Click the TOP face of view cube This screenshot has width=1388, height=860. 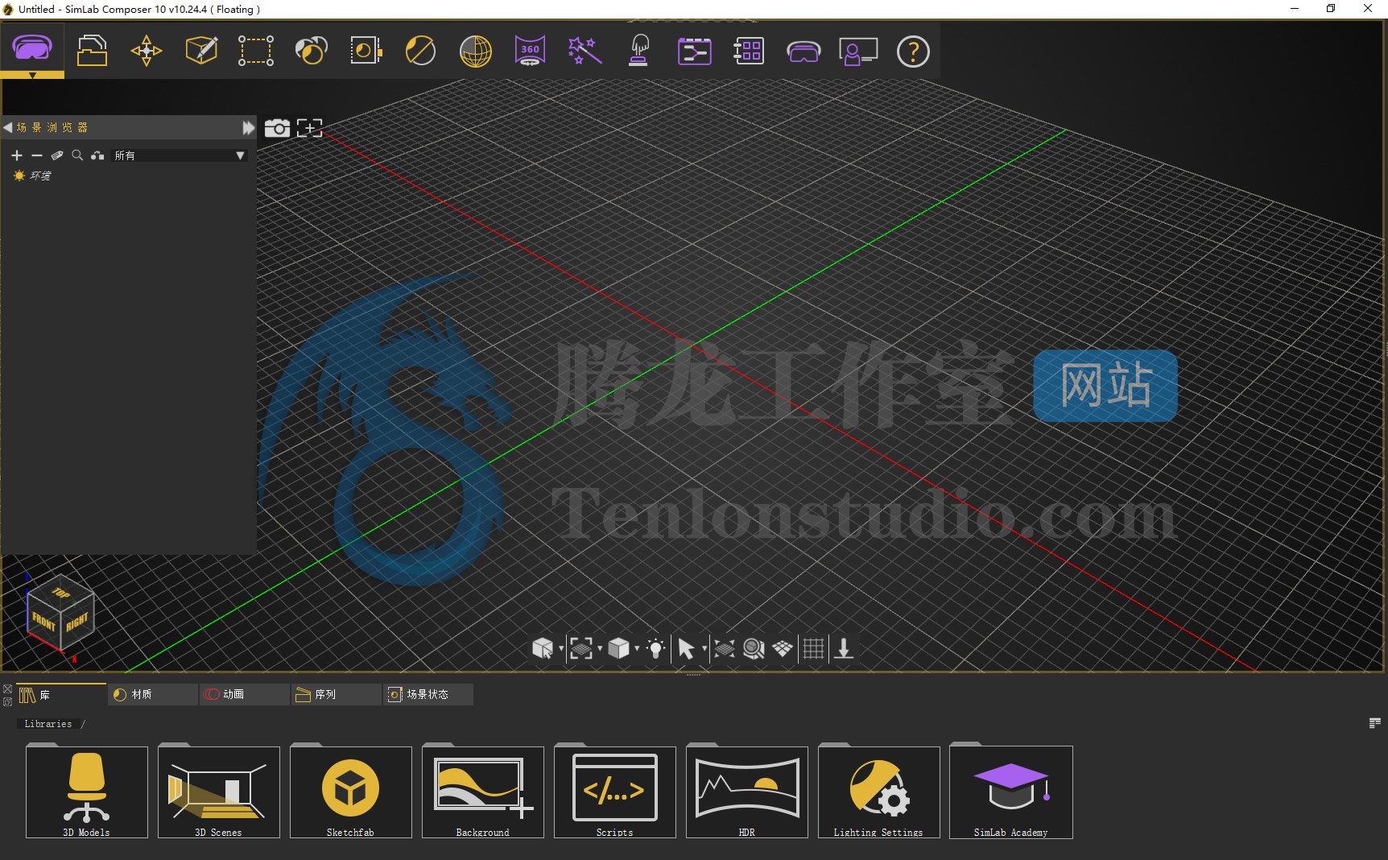tap(61, 592)
